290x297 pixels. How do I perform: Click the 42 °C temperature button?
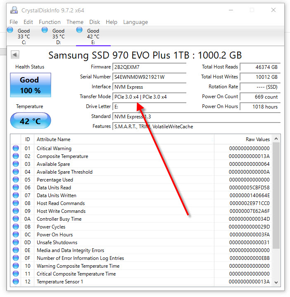pos(30,121)
